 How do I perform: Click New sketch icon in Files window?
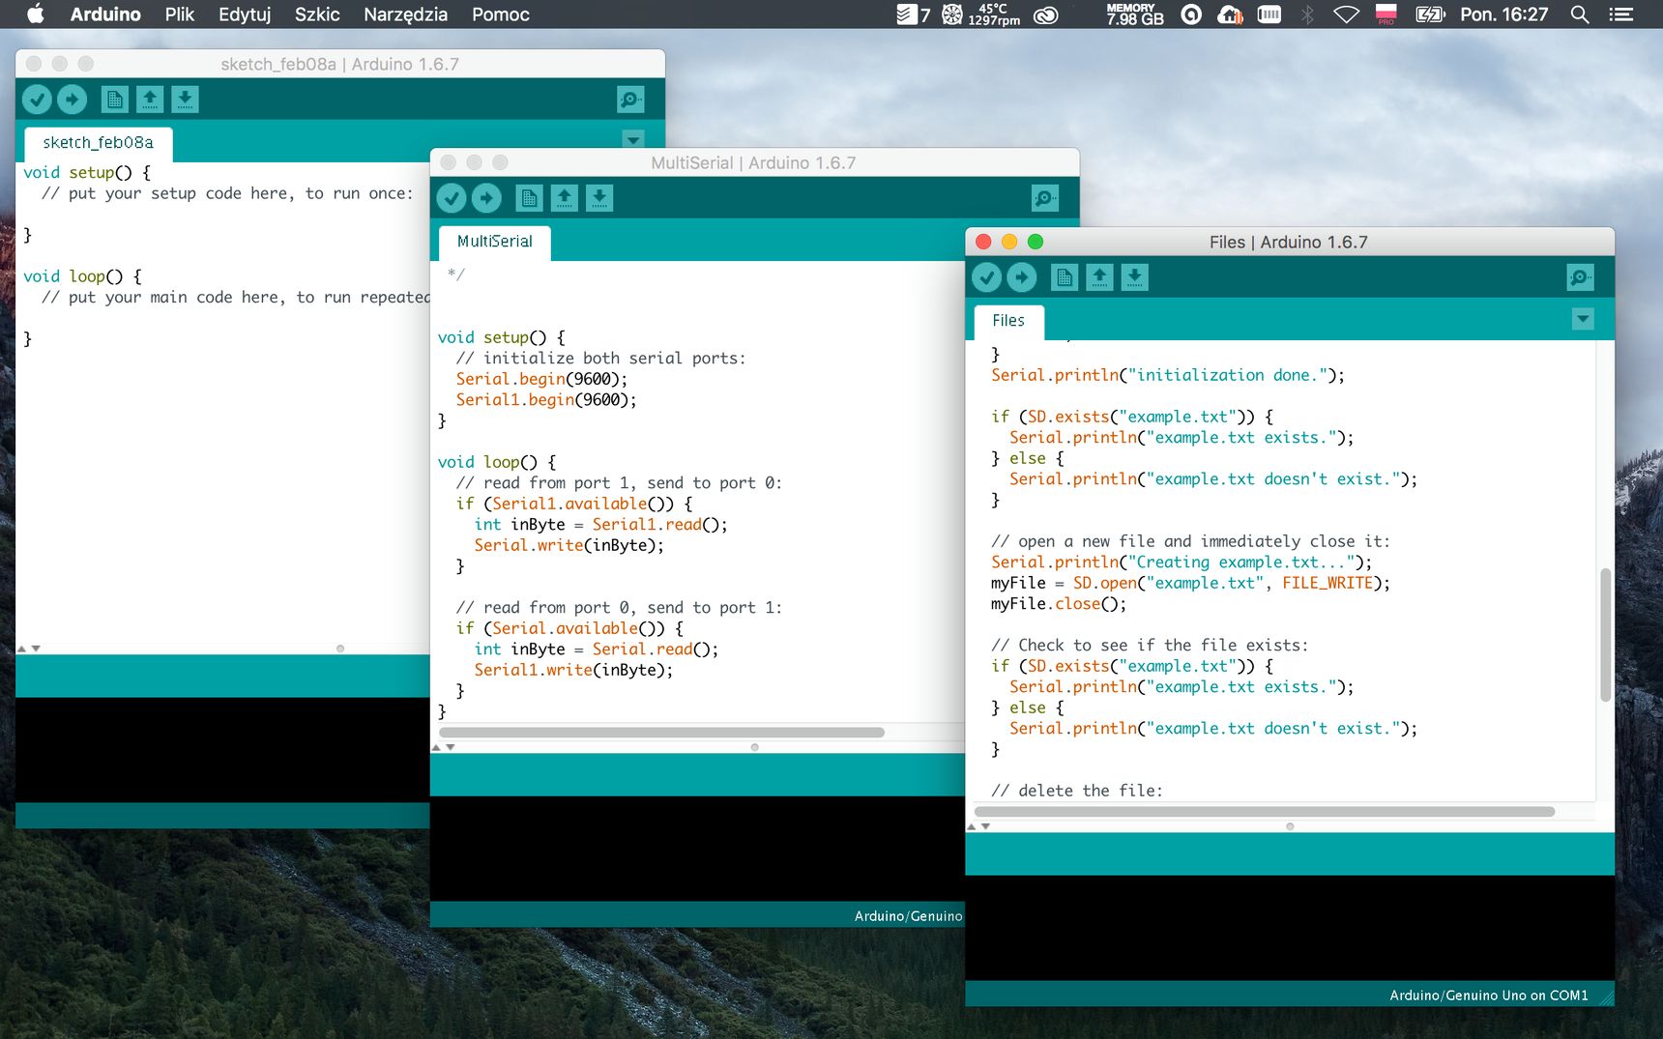(x=1065, y=277)
